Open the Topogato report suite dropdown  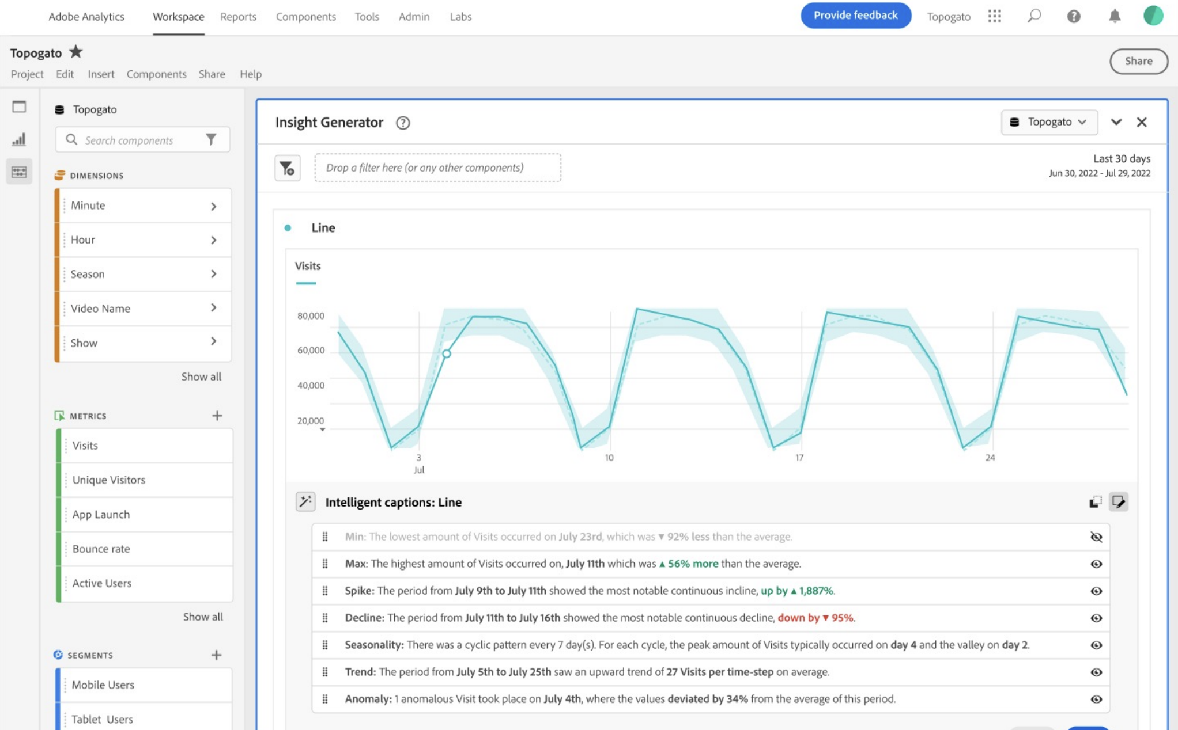[x=1049, y=122]
